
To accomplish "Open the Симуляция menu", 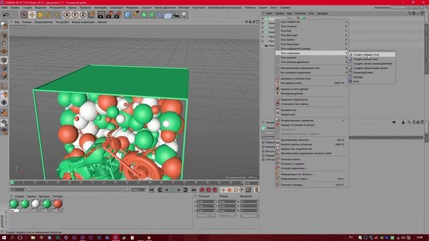I will coord(117,7).
